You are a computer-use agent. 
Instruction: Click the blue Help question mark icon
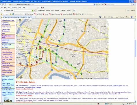click(x=132, y=17)
